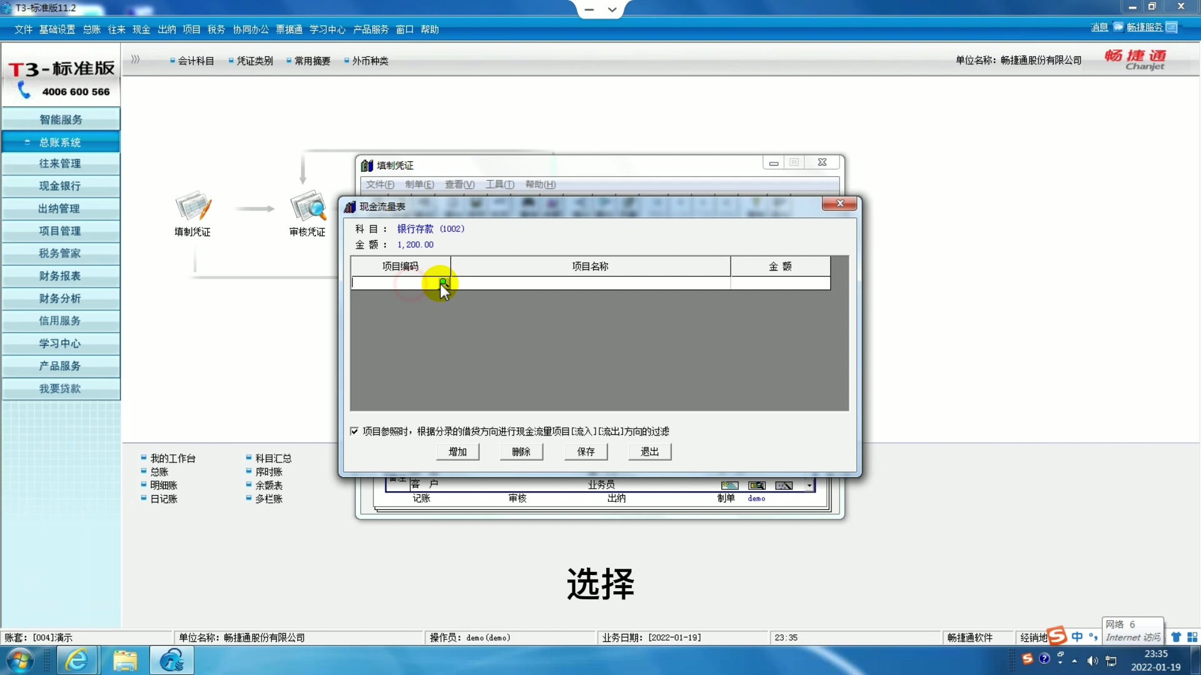Open the 基础设置 menu
Viewport: 1201px width, 675px height.
[57, 29]
